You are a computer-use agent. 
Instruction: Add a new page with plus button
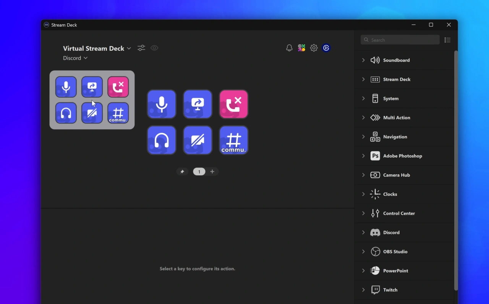[x=212, y=172]
